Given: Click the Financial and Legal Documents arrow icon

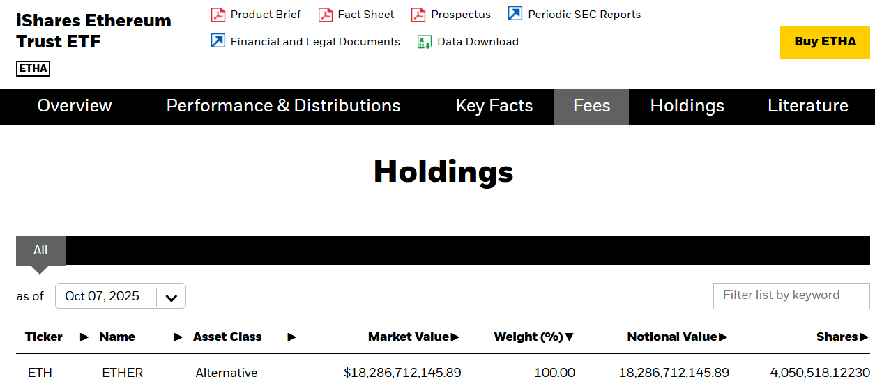Looking at the screenshot, I should (218, 41).
